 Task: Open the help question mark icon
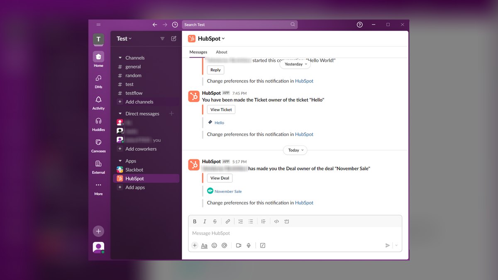tap(360, 24)
